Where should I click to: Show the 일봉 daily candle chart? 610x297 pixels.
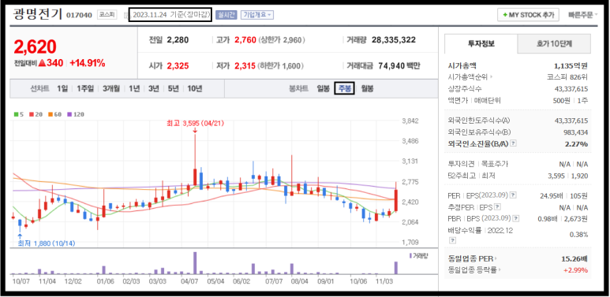tap(324, 88)
